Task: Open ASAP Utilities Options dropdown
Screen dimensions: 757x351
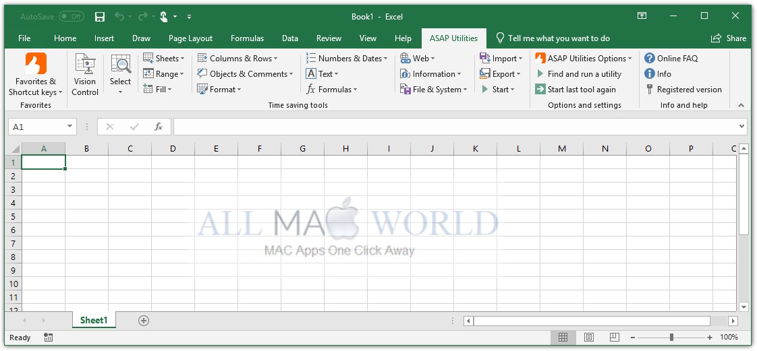Action: pos(584,59)
